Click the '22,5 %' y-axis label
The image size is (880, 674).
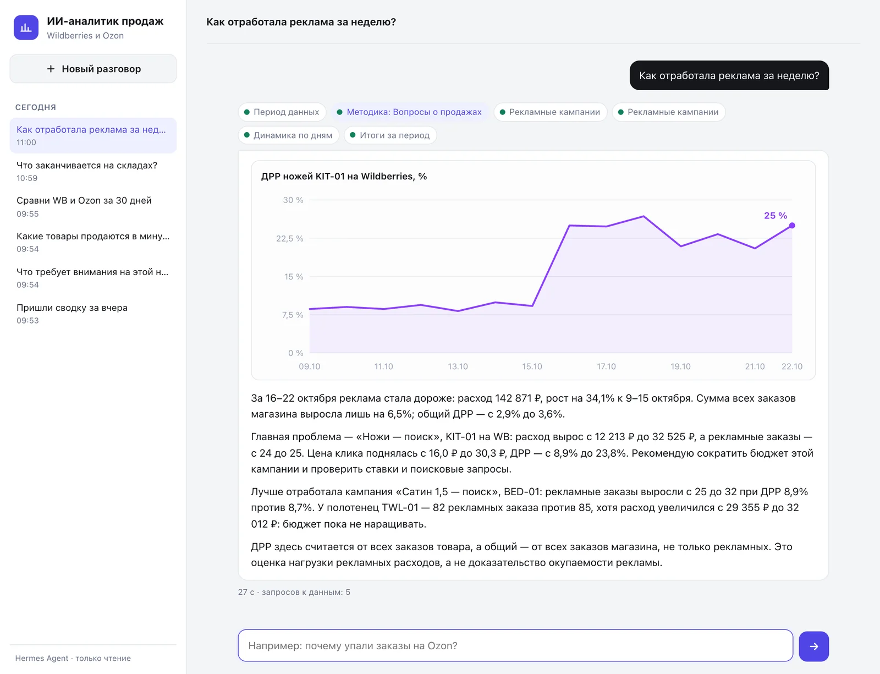pyautogui.click(x=289, y=238)
